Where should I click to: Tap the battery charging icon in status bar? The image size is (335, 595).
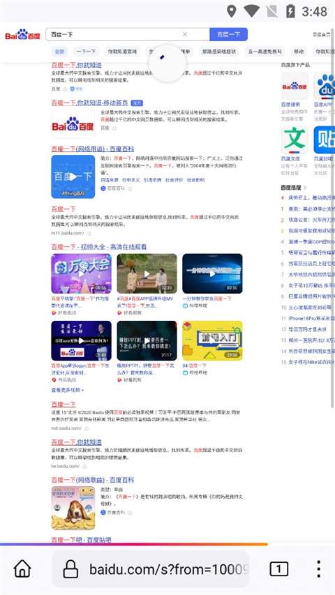[290, 11]
